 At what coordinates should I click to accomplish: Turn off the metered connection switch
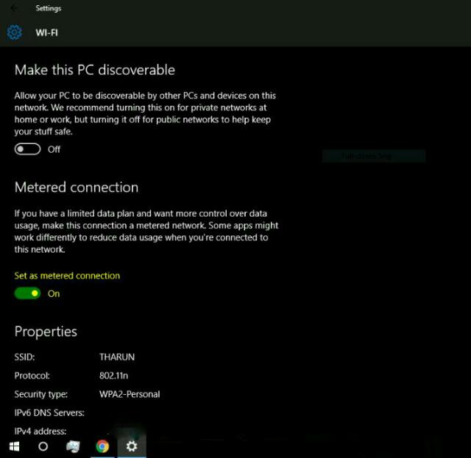tap(28, 293)
